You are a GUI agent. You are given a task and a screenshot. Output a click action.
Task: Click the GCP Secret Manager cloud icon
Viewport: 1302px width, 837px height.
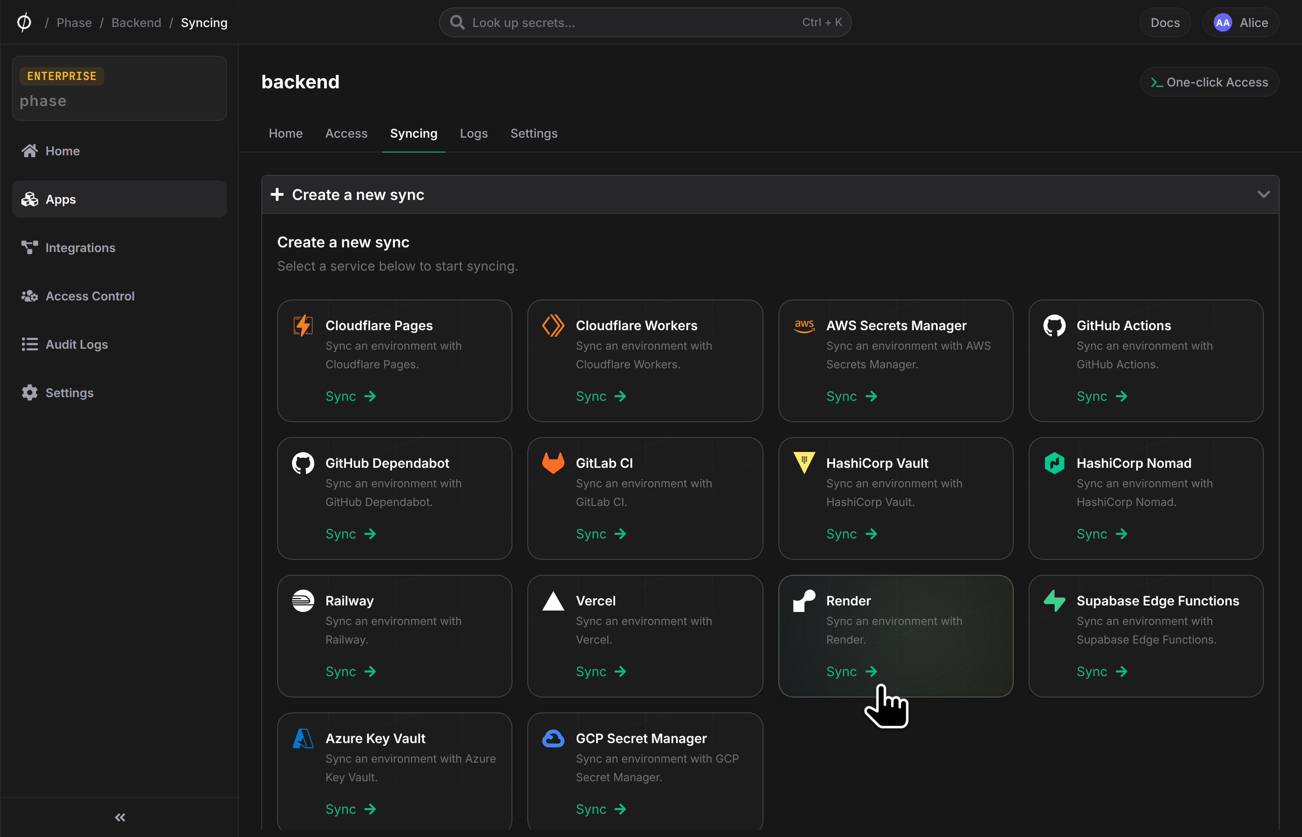click(x=553, y=738)
